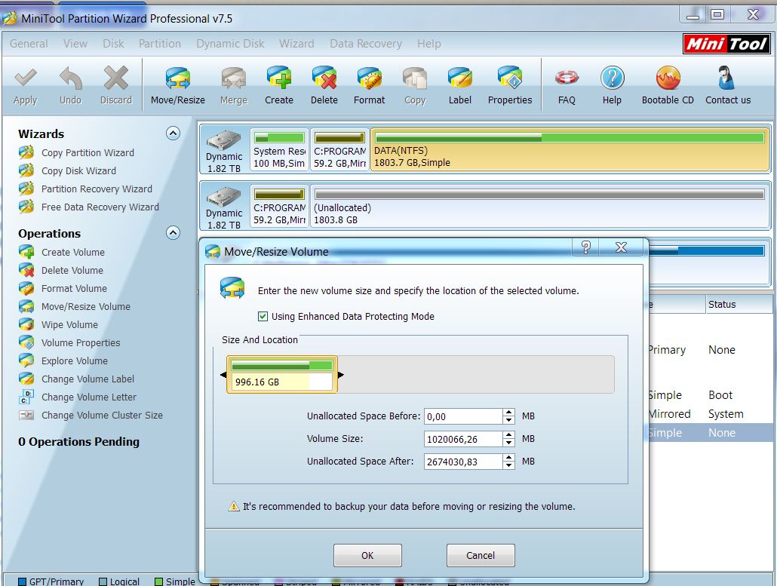
Task: Choose Wipe Volume operation
Action: click(x=69, y=325)
